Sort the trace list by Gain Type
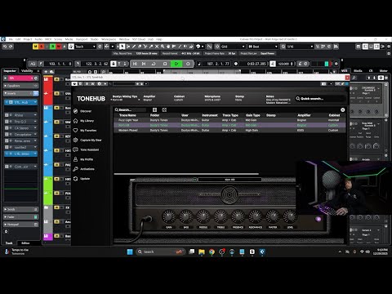 point(252,115)
